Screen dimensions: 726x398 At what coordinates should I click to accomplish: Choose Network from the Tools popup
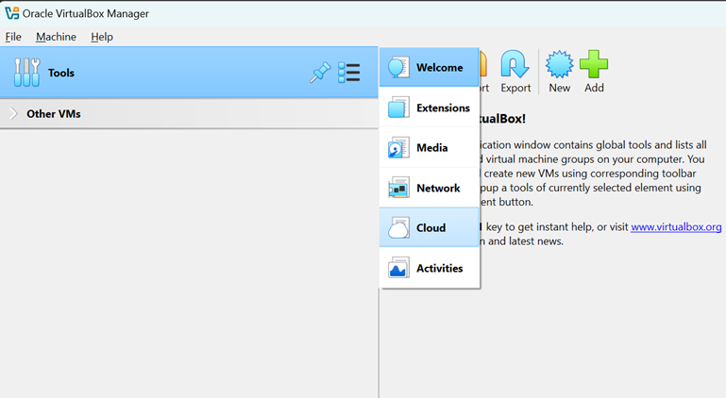tap(429, 188)
